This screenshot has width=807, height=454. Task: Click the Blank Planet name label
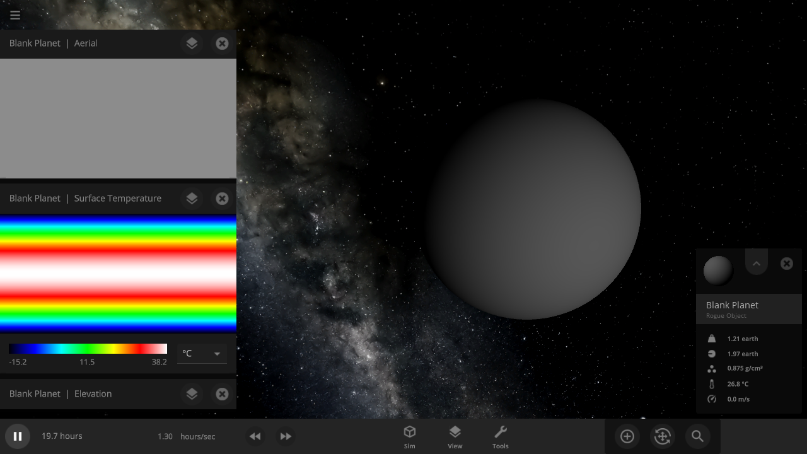pyautogui.click(x=732, y=305)
